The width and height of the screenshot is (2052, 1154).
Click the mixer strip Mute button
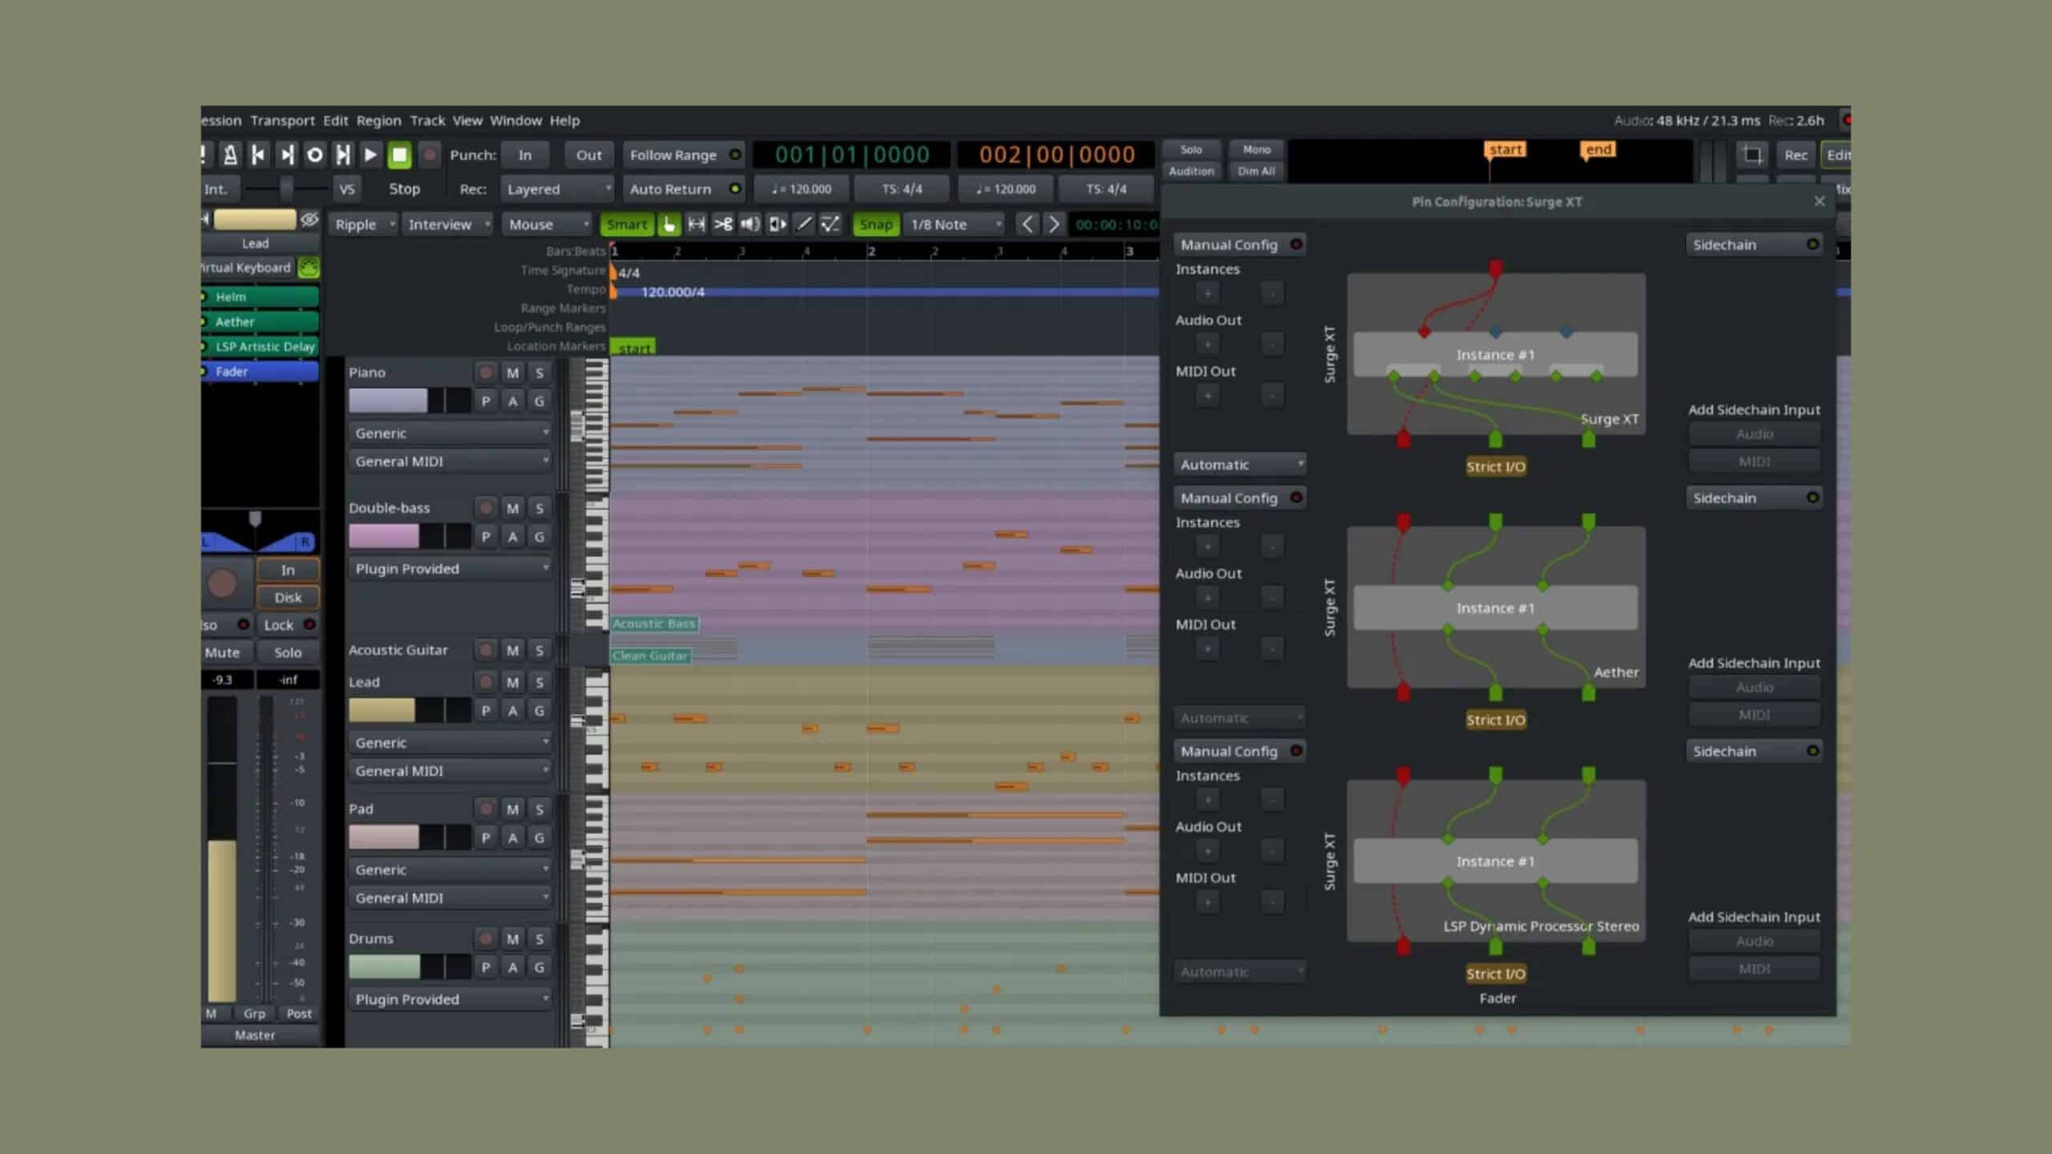click(x=222, y=652)
